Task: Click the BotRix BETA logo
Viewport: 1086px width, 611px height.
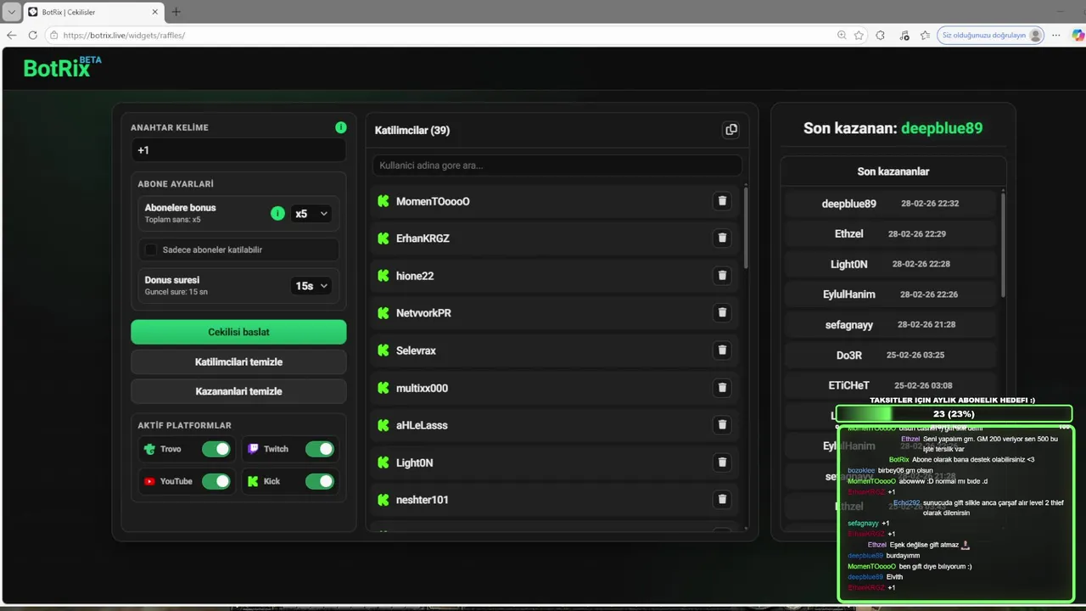Action: tap(62, 67)
